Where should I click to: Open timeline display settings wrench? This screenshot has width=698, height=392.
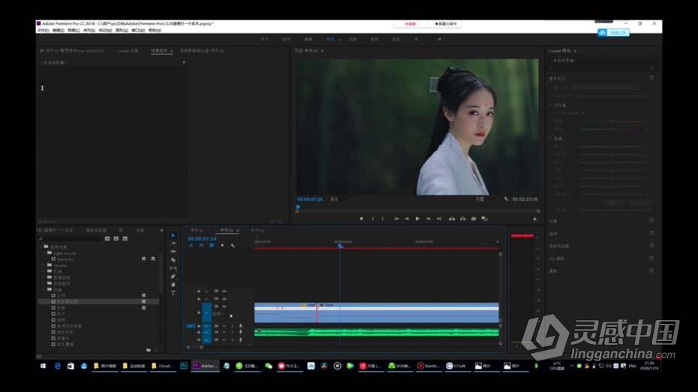(233, 245)
